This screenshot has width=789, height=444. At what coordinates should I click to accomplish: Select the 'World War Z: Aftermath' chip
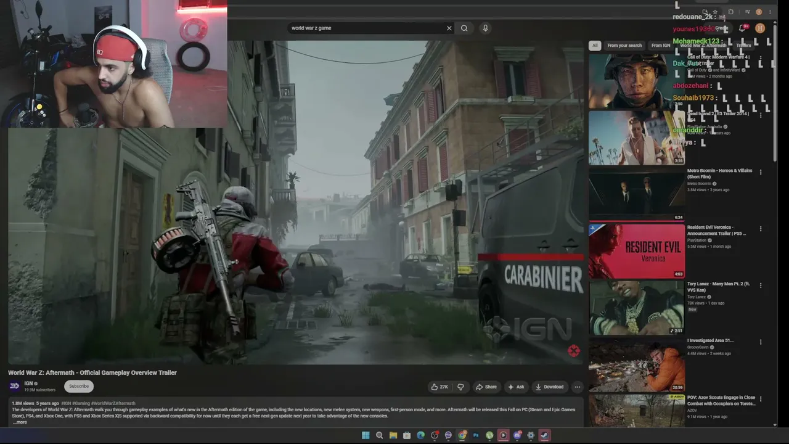click(x=703, y=45)
